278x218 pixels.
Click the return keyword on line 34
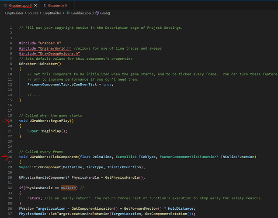pyautogui.click(x=34, y=198)
